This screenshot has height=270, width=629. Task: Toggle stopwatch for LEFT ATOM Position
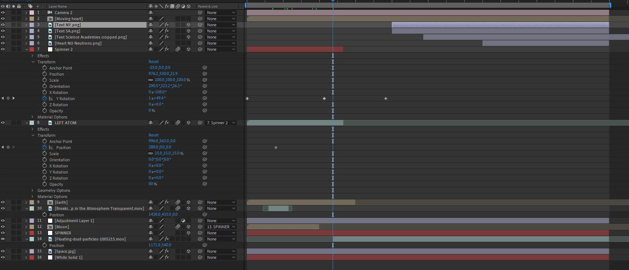point(44,147)
